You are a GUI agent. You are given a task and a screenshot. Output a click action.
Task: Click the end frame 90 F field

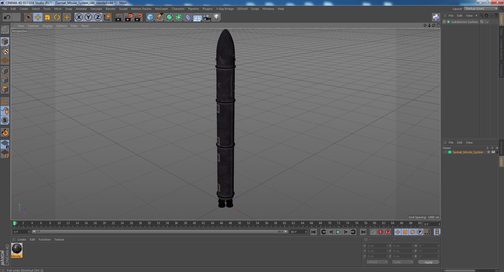click(x=298, y=232)
